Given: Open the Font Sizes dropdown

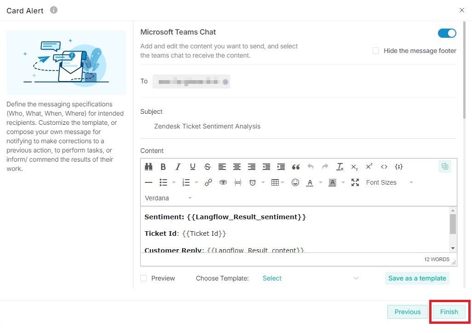Looking at the screenshot, I should 389,182.
